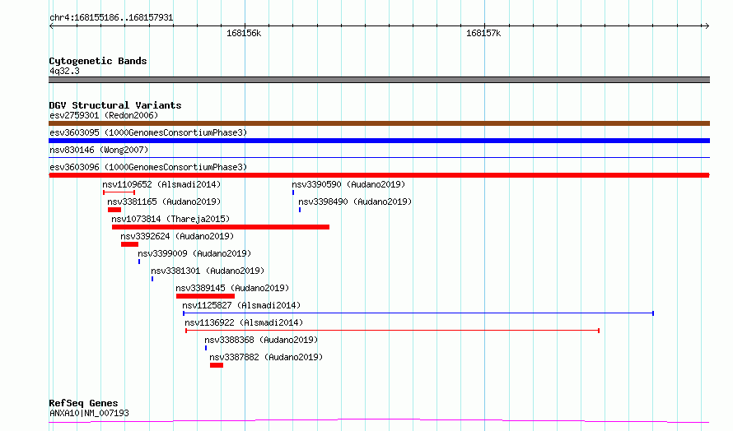Image resolution: width=733 pixels, height=431 pixels.
Task: Open nsv1125827 (Alsmadi2014) label
Action: click(241, 305)
